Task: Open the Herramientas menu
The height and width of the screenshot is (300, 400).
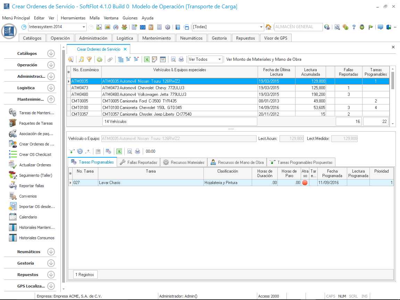Action: [73, 18]
